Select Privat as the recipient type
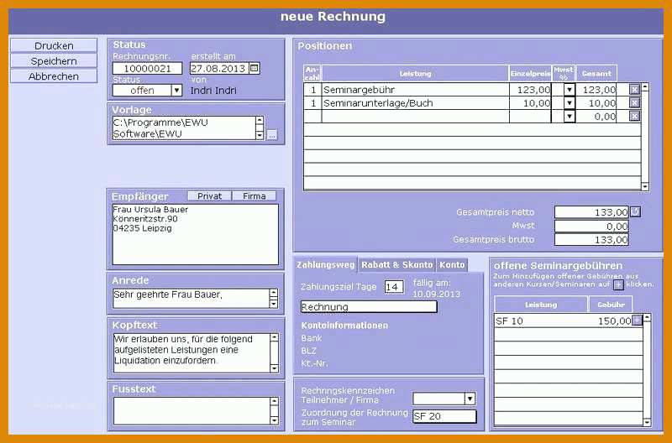 click(x=209, y=196)
